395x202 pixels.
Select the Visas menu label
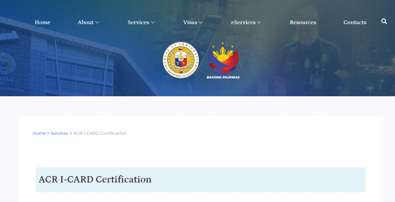[190, 22]
